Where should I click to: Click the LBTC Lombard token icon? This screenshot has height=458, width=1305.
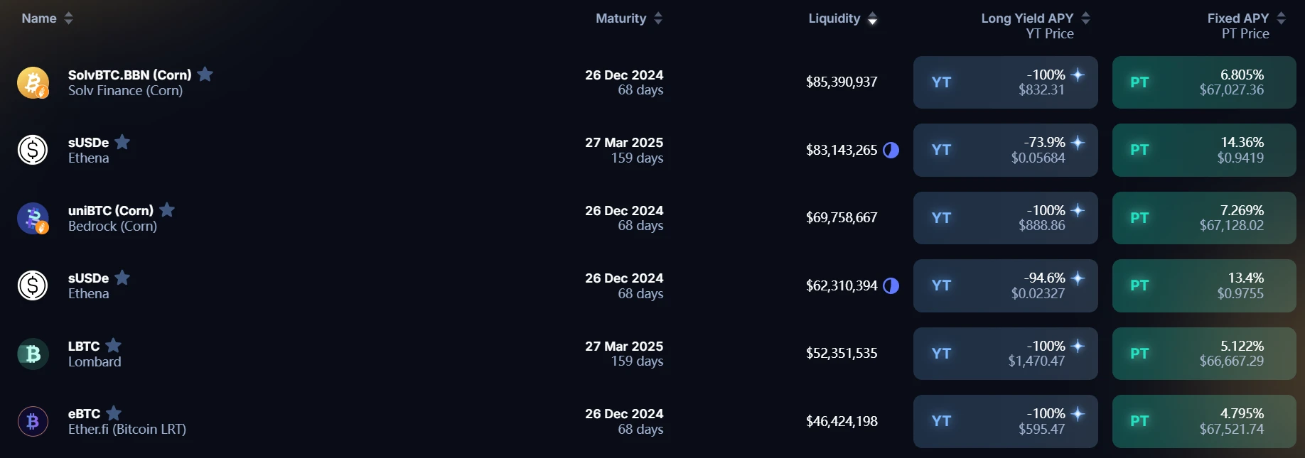[33, 354]
